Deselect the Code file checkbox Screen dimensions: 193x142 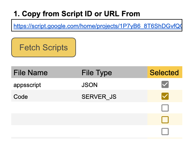click(x=165, y=96)
